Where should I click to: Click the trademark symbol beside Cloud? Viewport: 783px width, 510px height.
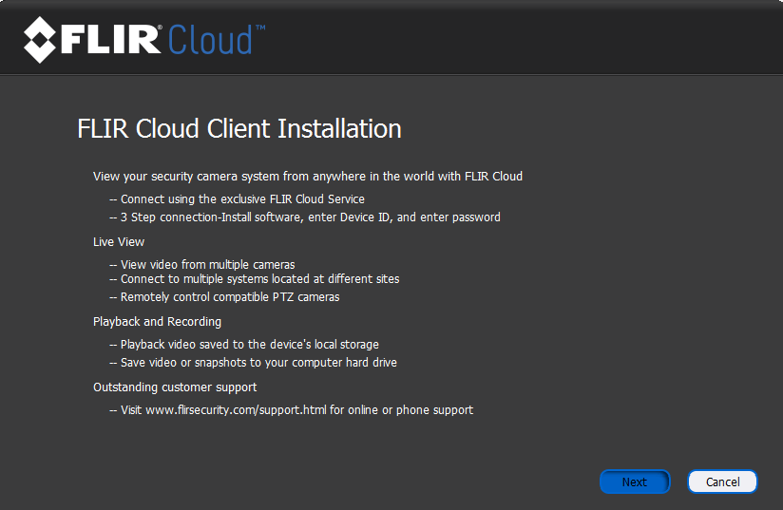pos(260,28)
